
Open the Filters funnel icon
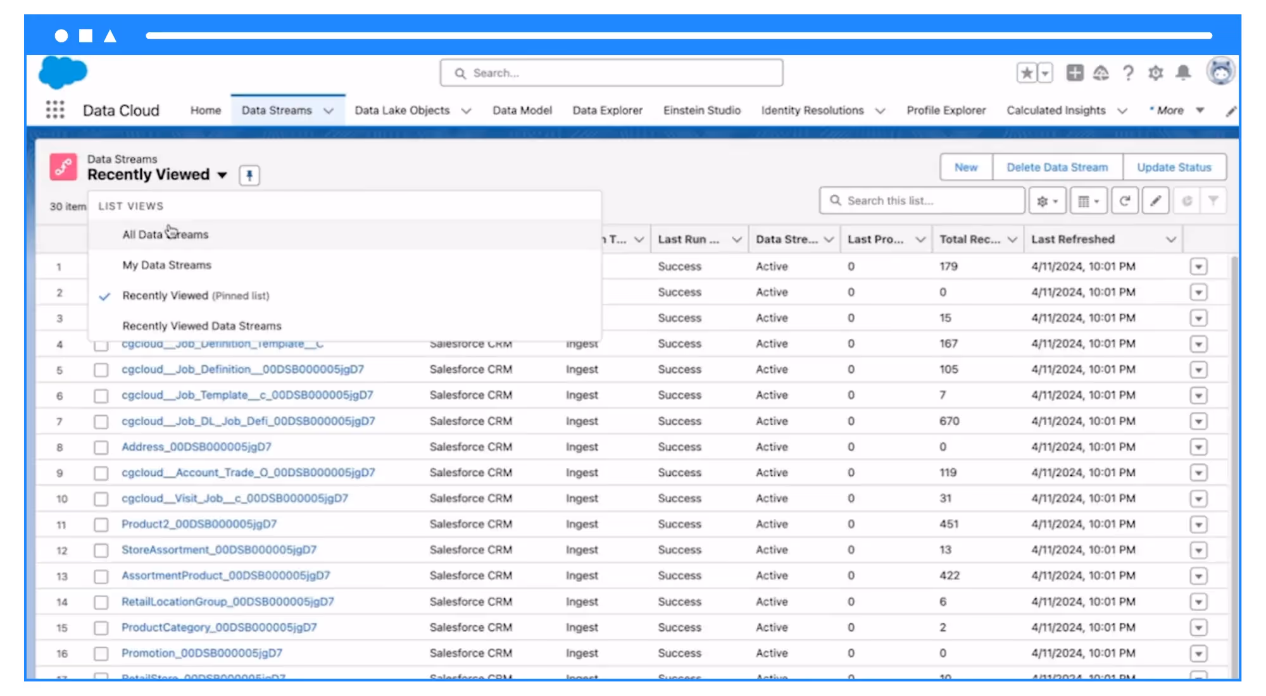pos(1213,201)
